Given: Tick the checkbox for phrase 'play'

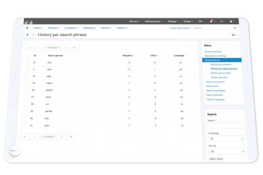Looking at the screenshot, I should 27,76.
